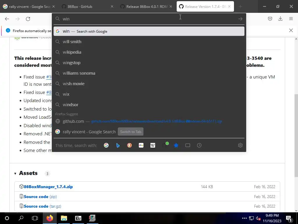Image resolution: width=298 pixels, height=224 pixels.
Task: Click Firefox icon on taskbar
Action: point(49,218)
